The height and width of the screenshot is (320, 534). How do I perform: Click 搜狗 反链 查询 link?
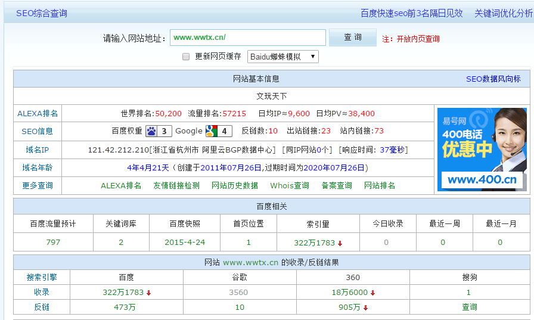469,307
